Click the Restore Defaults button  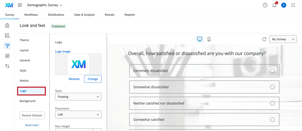(x=32, y=115)
